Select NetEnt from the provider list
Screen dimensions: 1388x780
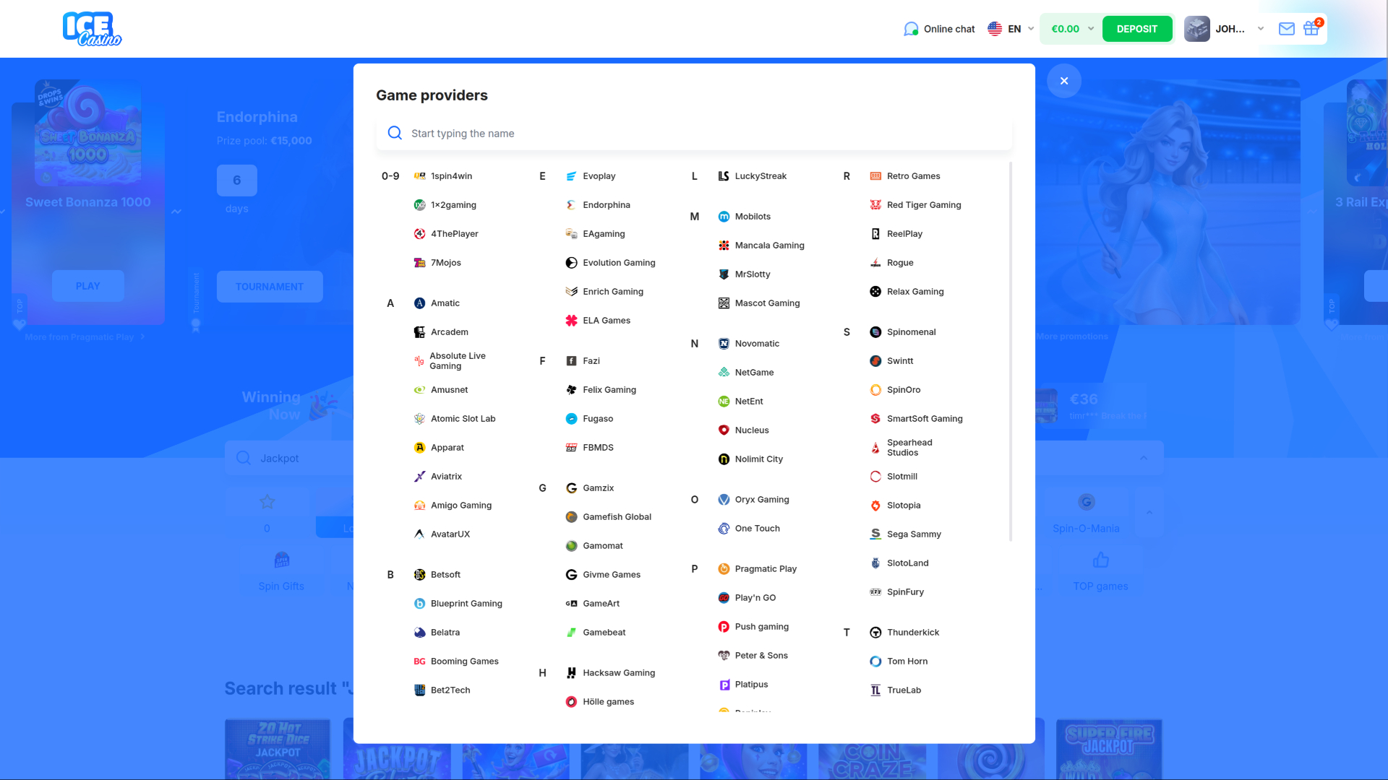[748, 402]
